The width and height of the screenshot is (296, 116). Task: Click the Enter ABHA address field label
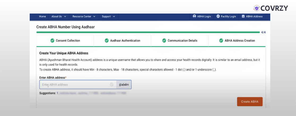coord(53,78)
